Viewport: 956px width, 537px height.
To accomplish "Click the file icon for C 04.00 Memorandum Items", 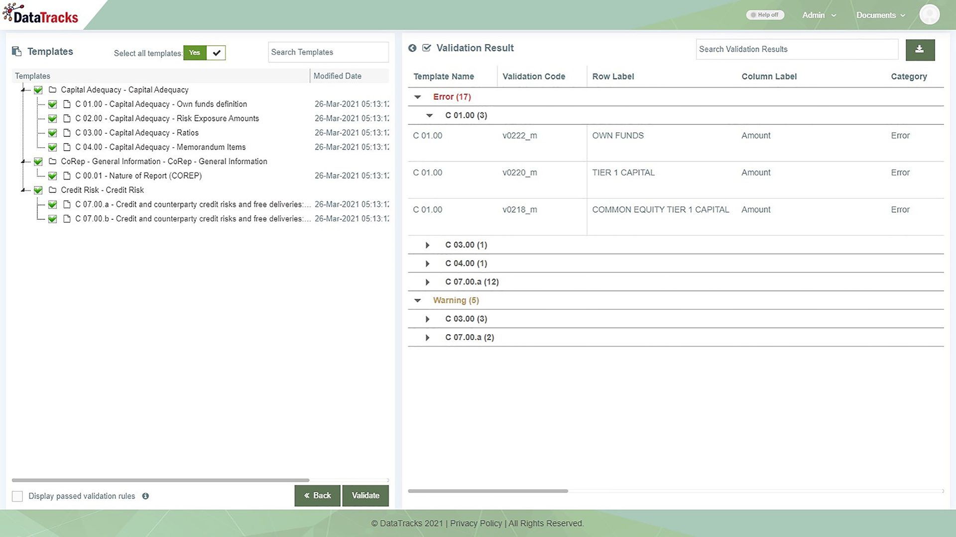I will (67, 147).
